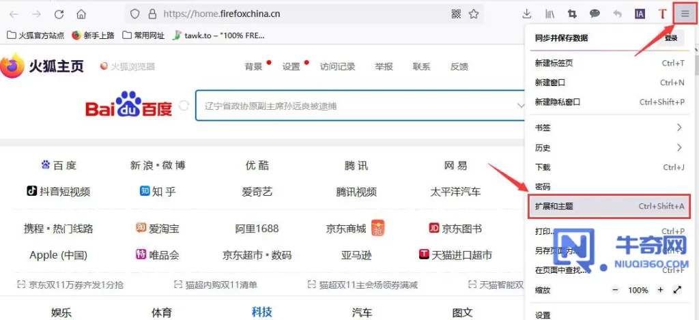Image resolution: width=699 pixels, height=320 pixels.
Task: Switch to the 体育 news tab
Action: (161, 312)
